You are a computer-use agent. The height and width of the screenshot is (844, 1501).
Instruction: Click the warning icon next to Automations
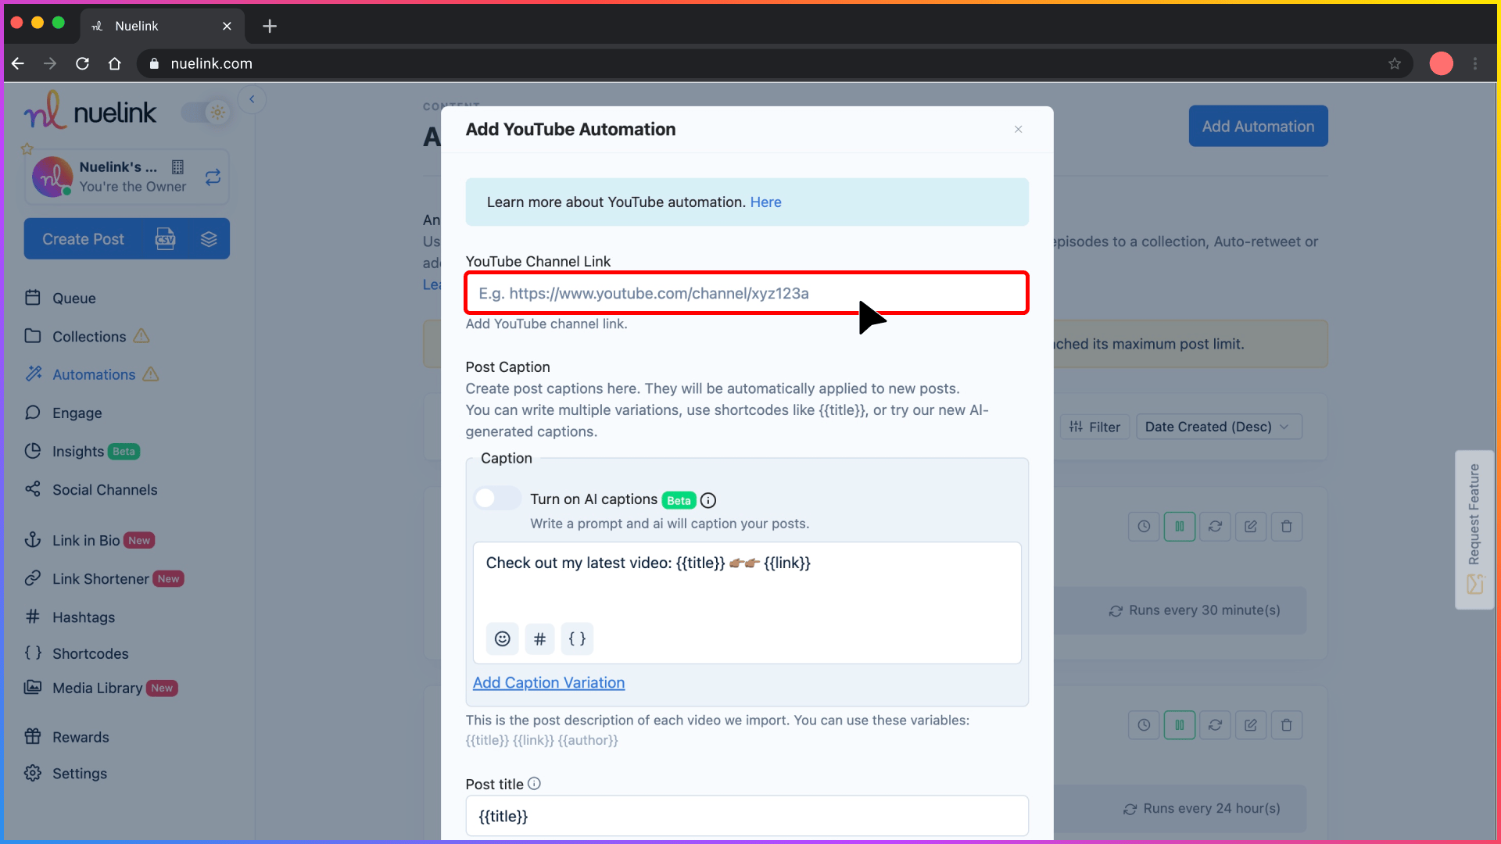tap(151, 374)
